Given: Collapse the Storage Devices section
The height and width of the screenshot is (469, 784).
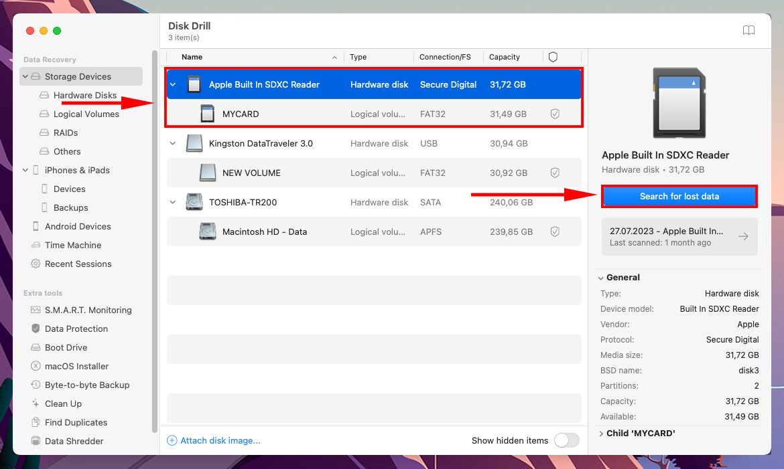Looking at the screenshot, I should click(x=25, y=76).
